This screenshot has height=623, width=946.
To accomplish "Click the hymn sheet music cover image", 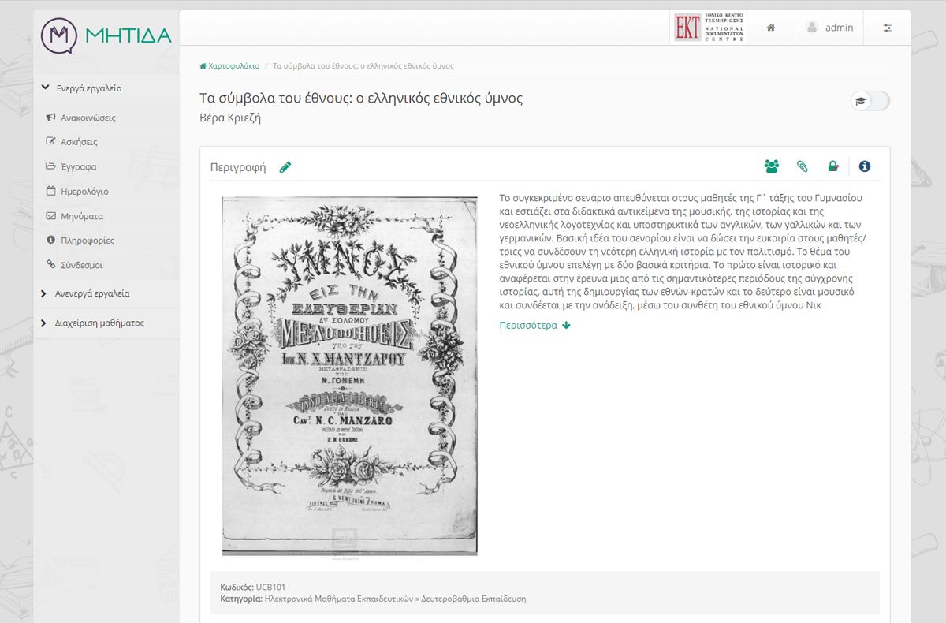I will pyautogui.click(x=350, y=376).
